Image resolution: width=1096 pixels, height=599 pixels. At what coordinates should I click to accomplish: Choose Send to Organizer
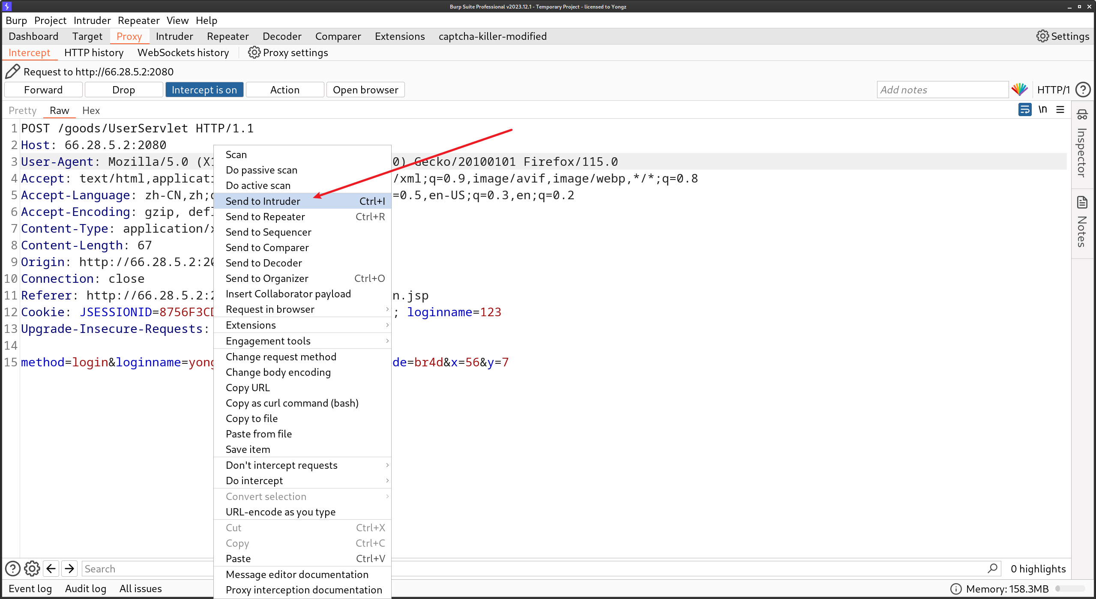pos(302,279)
